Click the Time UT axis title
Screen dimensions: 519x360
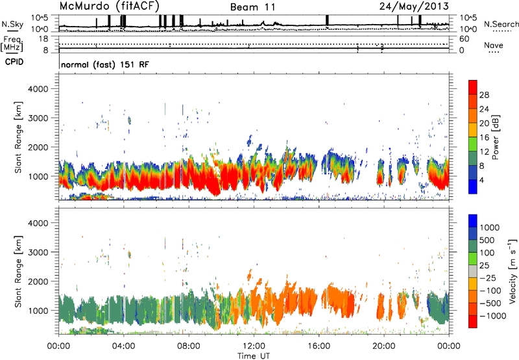tap(254, 356)
